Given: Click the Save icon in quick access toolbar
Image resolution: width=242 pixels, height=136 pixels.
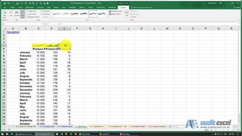Looking at the screenshot, I should tap(5, 3).
